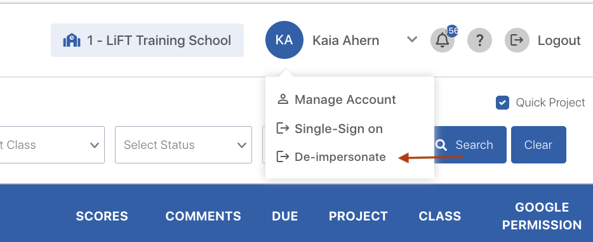Screen dimensions: 593x242
Task: Click the Clear button
Action: click(538, 144)
